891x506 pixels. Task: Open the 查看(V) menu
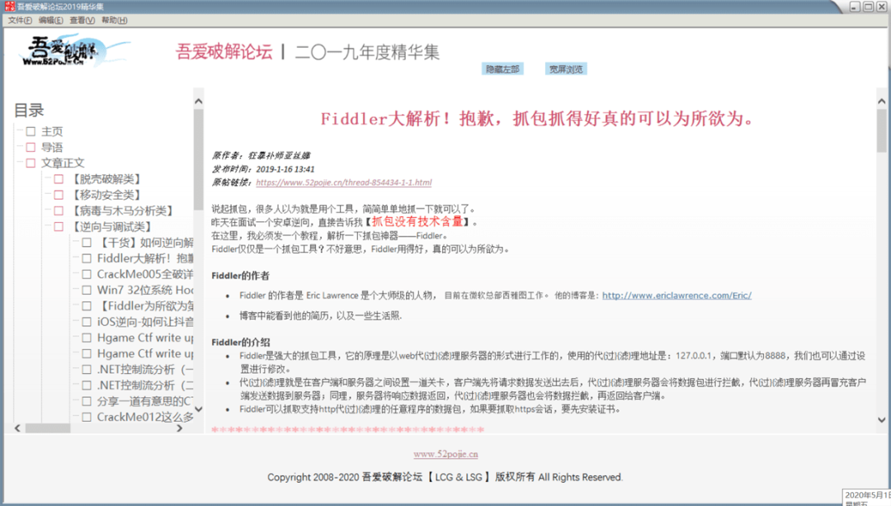[82, 21]
